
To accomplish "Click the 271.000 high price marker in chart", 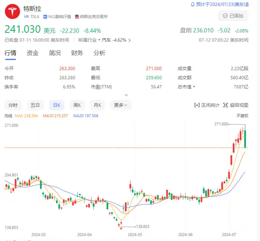I will 221,124.
